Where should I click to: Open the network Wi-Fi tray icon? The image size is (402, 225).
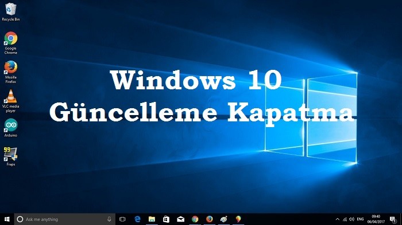[345, 219]
